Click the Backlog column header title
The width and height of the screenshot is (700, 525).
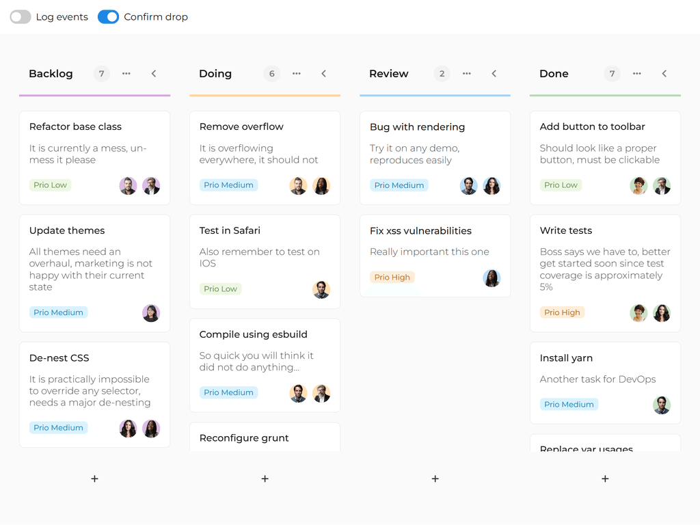51,74
